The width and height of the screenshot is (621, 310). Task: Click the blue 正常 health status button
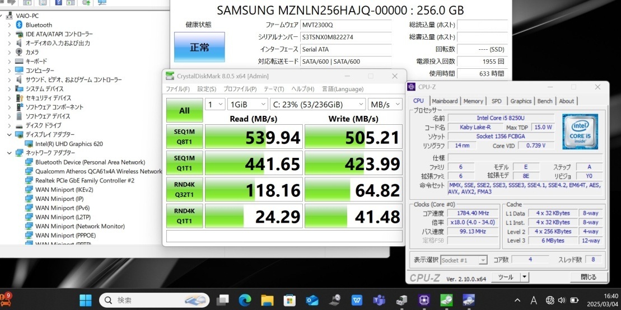click(x=199, y=47)
